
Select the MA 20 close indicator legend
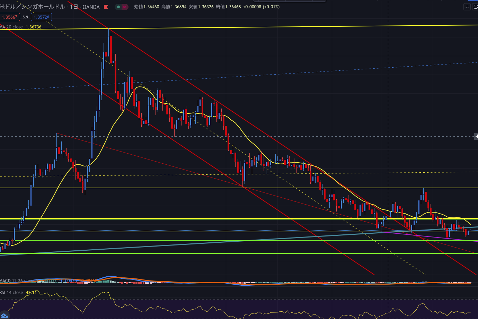(11, 27)
